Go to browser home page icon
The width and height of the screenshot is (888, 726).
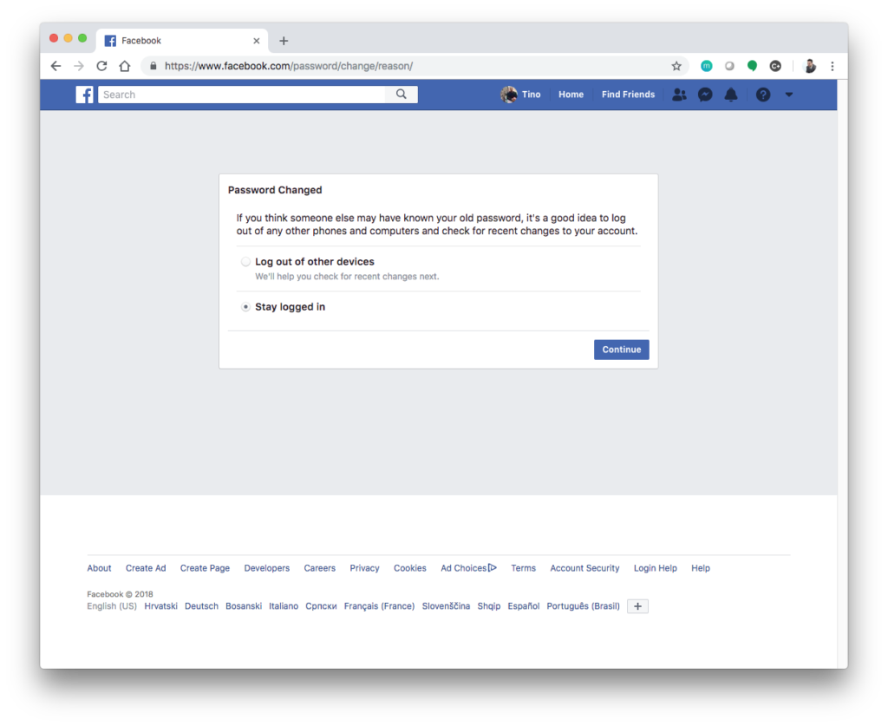(x=125, y=66)
